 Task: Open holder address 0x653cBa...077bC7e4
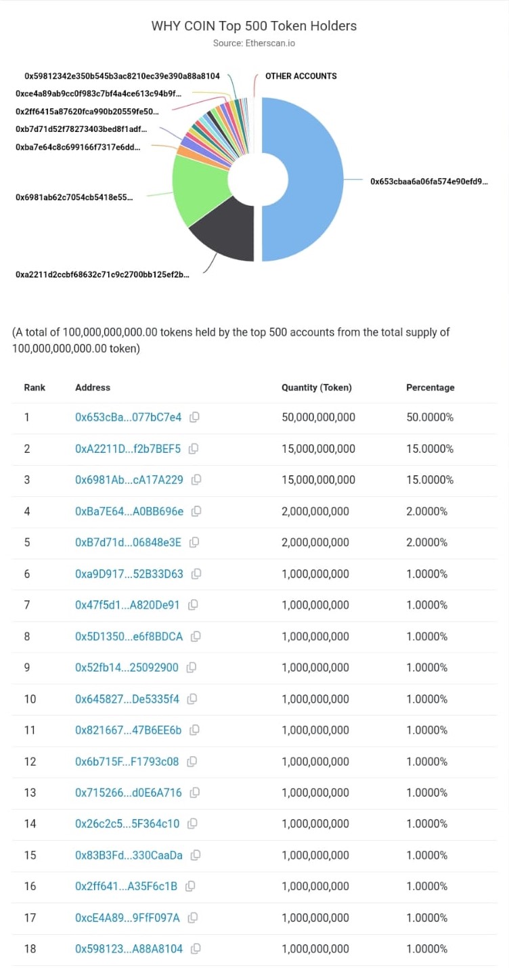click(x=128, y=417)
